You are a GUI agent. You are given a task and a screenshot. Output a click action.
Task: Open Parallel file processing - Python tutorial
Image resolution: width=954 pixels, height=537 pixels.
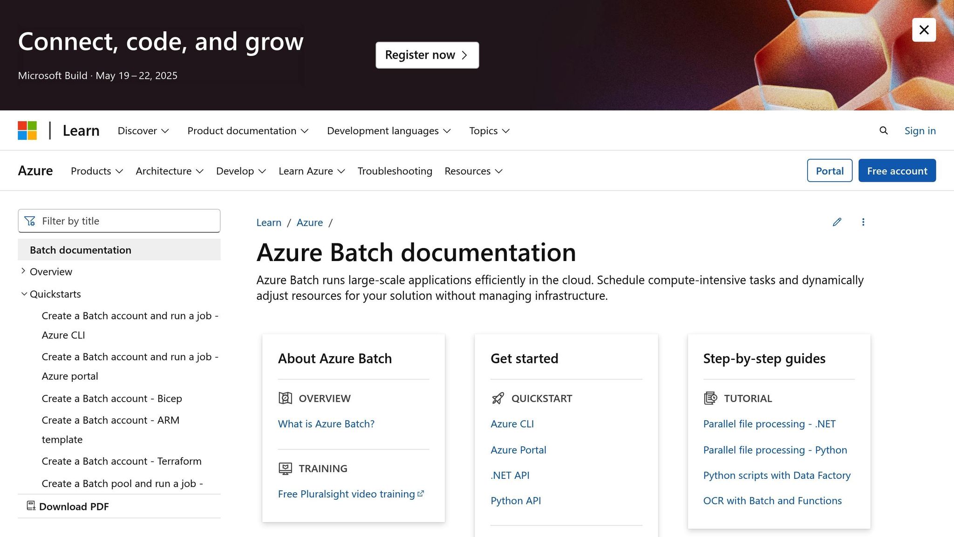(x=775, y=450)
